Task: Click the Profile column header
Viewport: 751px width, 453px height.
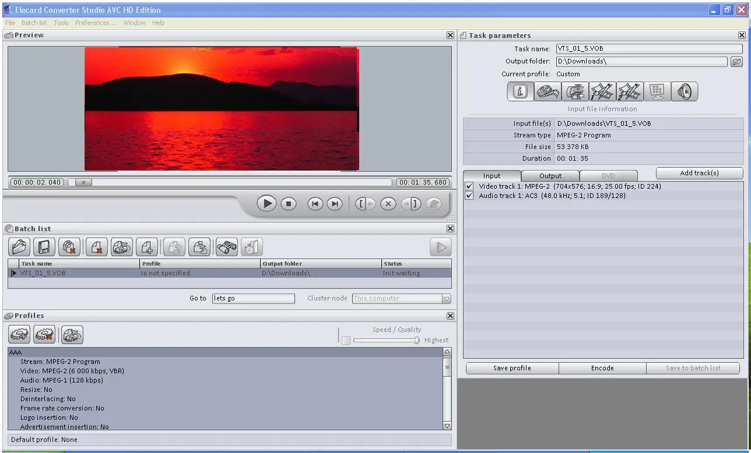Action: click(200, 264)
